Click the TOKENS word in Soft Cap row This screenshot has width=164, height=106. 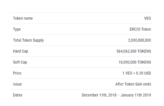(144, 62)
